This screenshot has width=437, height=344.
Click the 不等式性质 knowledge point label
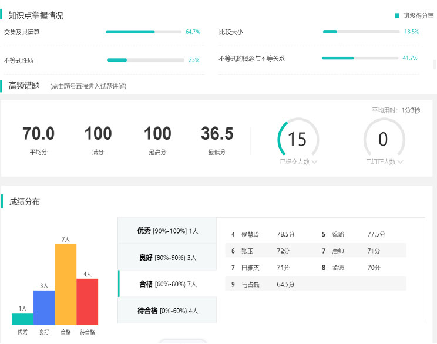pos(19,60)
